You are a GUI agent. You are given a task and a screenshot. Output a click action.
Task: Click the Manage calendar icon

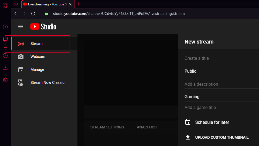coord(21,69)
